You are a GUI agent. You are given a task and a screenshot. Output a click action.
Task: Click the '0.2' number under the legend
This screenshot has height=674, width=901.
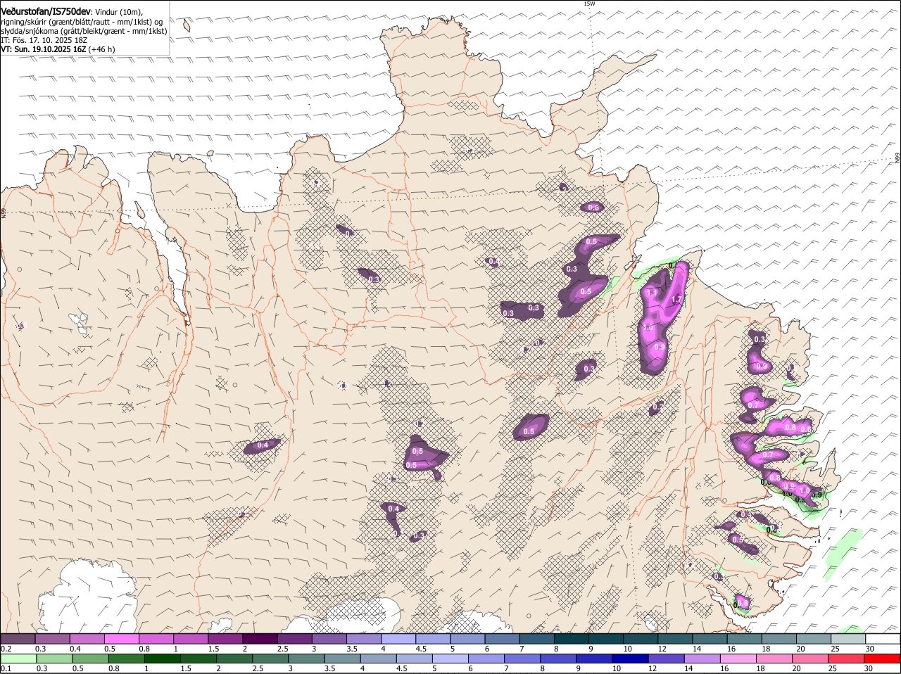point(6,649)
